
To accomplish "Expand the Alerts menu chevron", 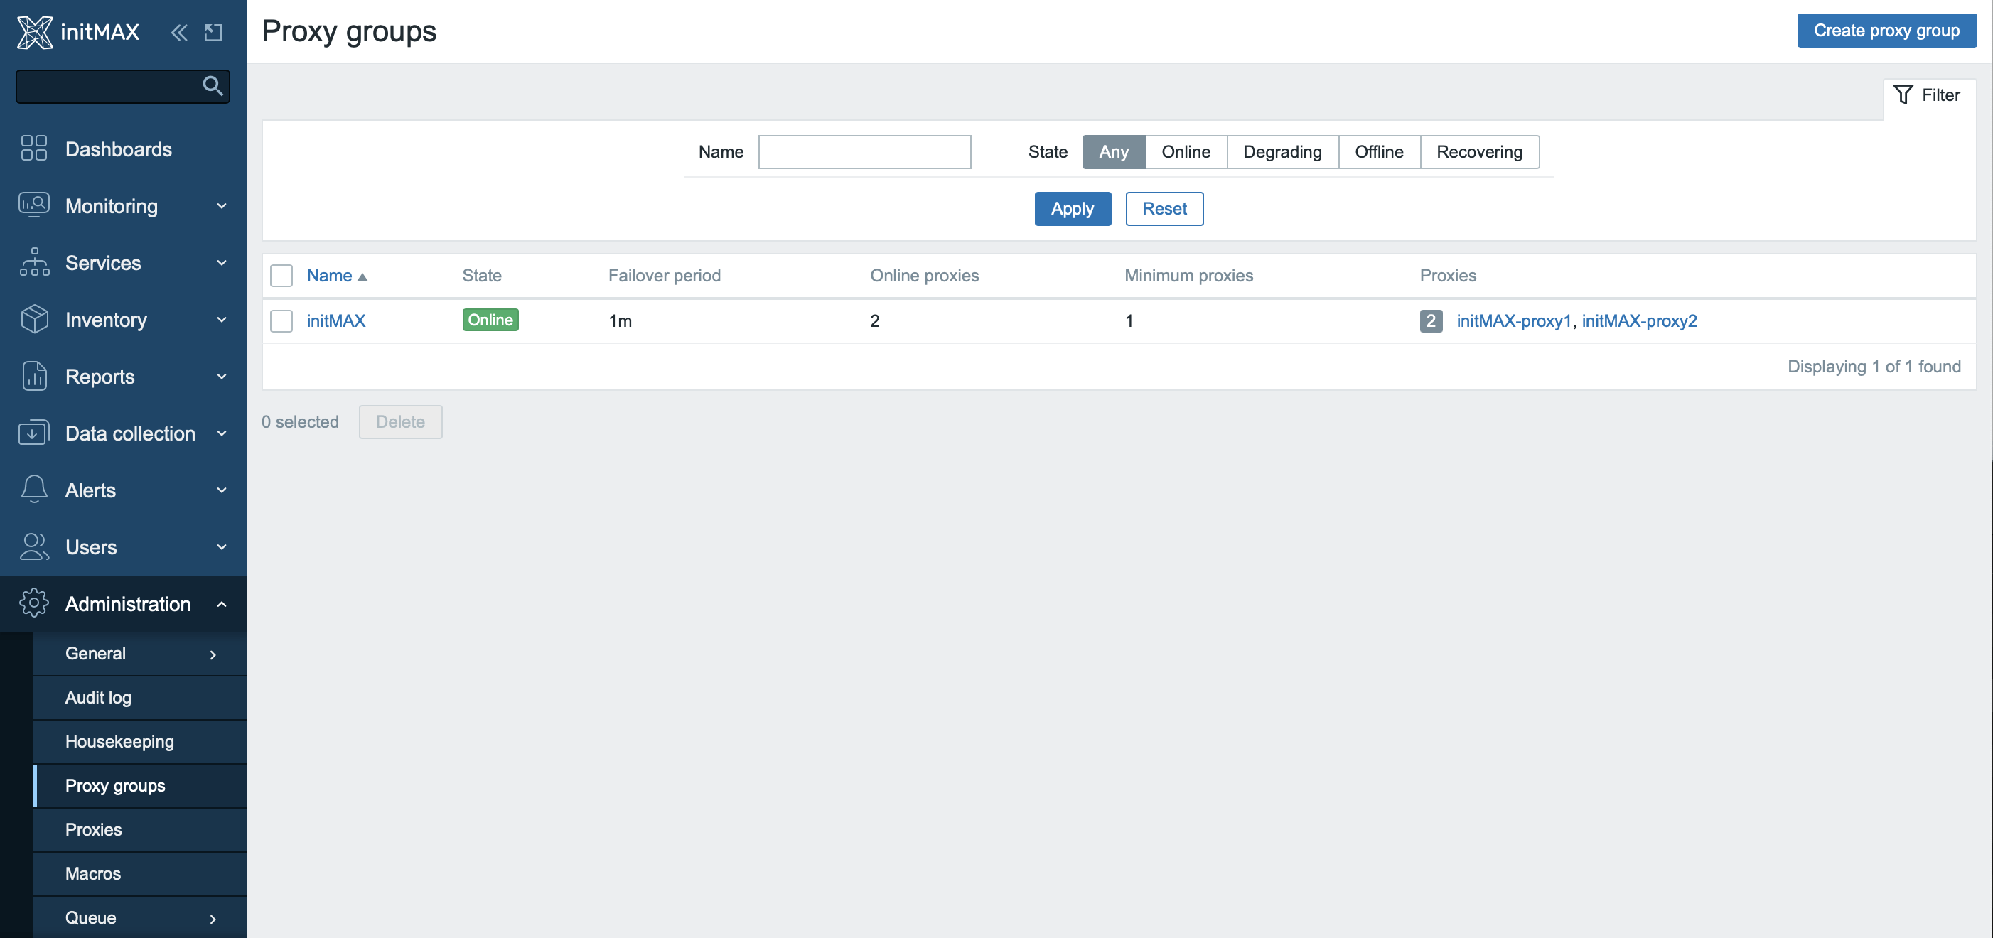I will point(222,490).
